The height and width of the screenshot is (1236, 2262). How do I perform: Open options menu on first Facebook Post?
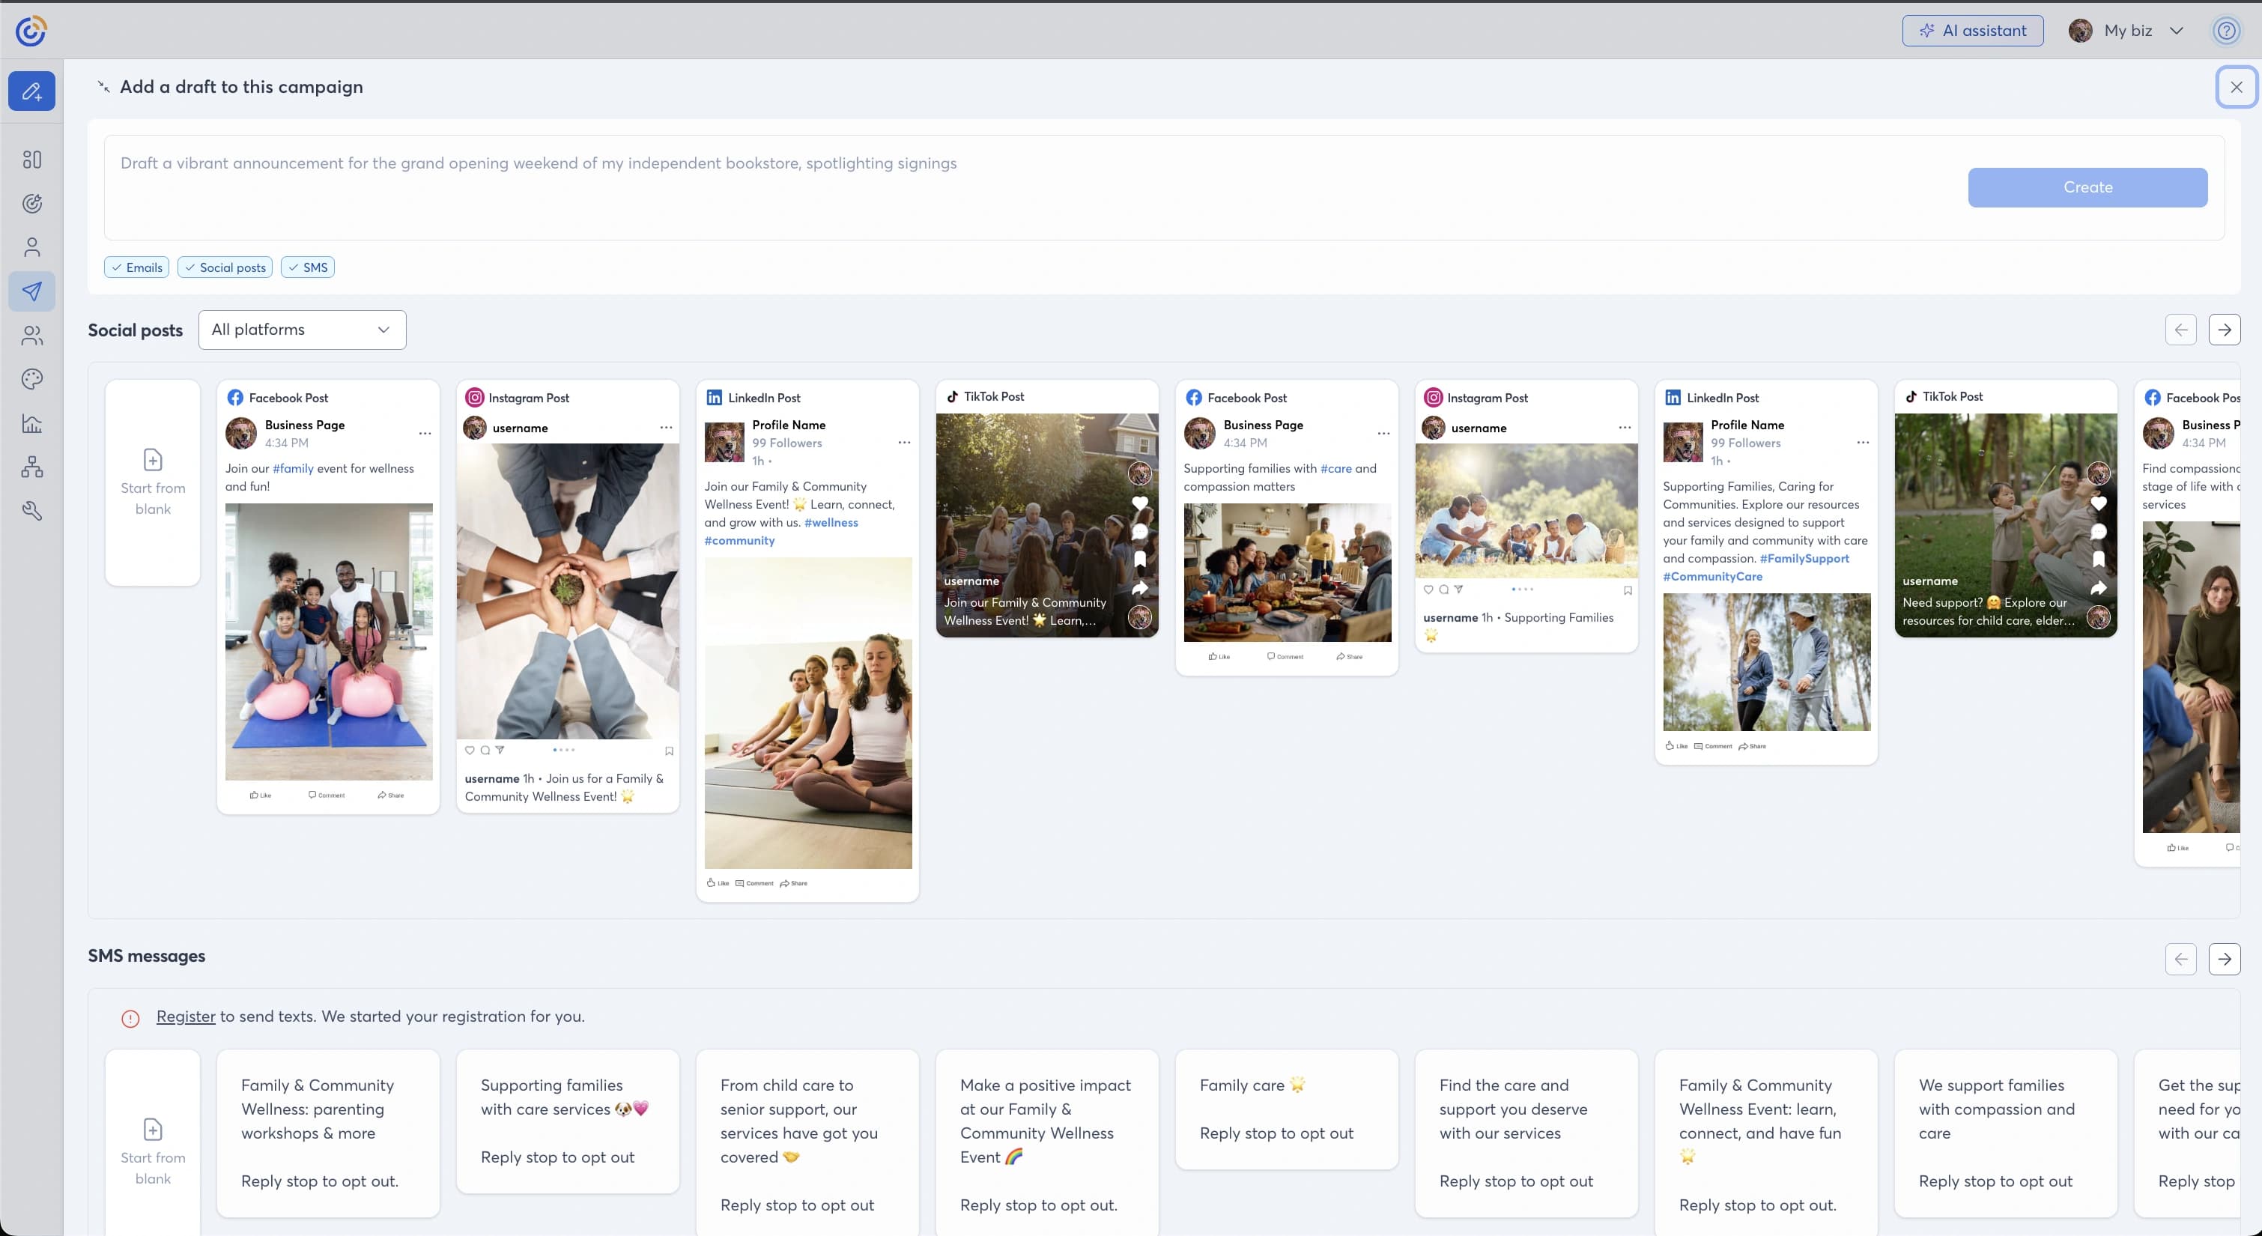pos(425,433)
